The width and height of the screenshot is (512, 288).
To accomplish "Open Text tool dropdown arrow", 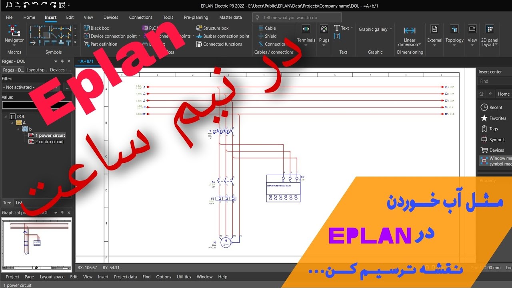I will pyautogui.click(x=352, y=28).
